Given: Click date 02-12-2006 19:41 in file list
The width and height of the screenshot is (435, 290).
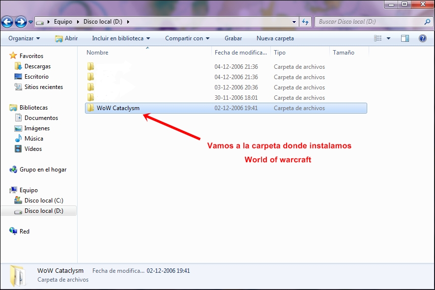Looking at the screenshot, I should pyautogui.click(x=236, y=108).
